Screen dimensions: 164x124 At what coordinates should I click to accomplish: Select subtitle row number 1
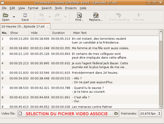click(x=80, y=41)
